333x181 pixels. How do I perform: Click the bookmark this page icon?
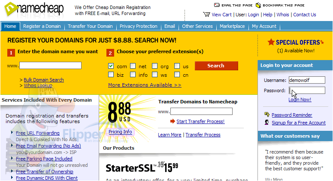[x=258, y=5]
